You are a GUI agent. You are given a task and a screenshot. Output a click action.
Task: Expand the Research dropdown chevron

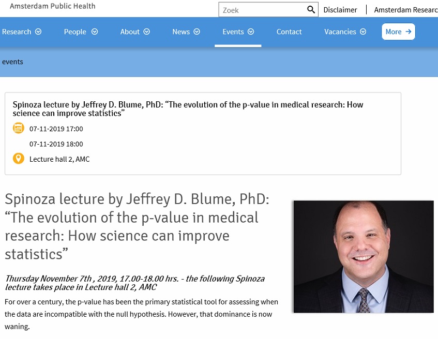point(38,32)
